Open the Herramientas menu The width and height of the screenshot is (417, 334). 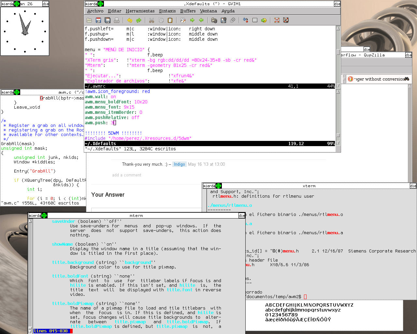140,11
